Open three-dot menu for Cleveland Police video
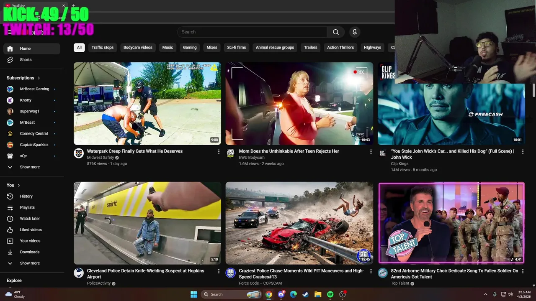 coord(219,271)
